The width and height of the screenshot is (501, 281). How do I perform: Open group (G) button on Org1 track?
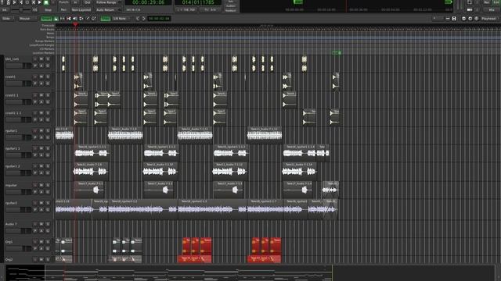(48, 248)
